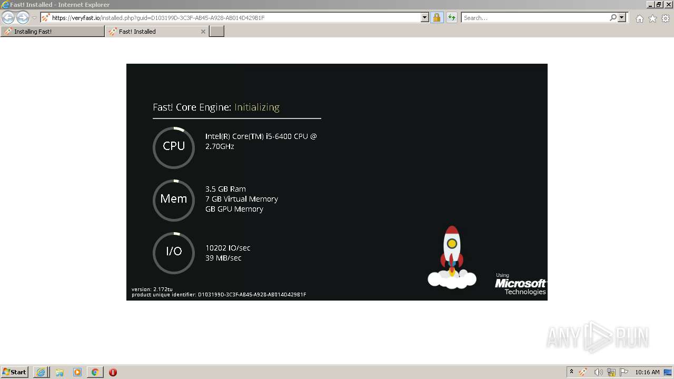Close the Fast! Installed tab
Viewport: 674px width, 379px height.
coord(203,32)
